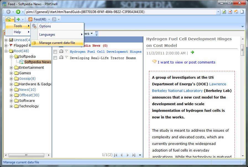Image resolution: width=248 pixels, height=167 pixels.
Task: Expand the Hardware & Gadgets folder
Action: point(11,84)
